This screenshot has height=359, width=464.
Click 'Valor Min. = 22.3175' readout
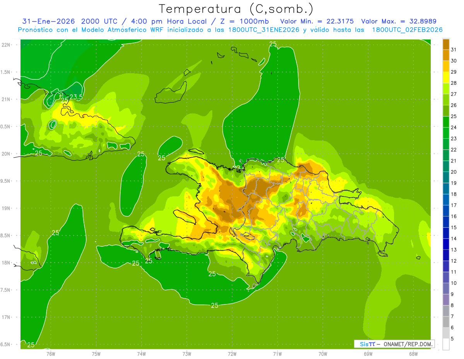(x=317, y=21)
